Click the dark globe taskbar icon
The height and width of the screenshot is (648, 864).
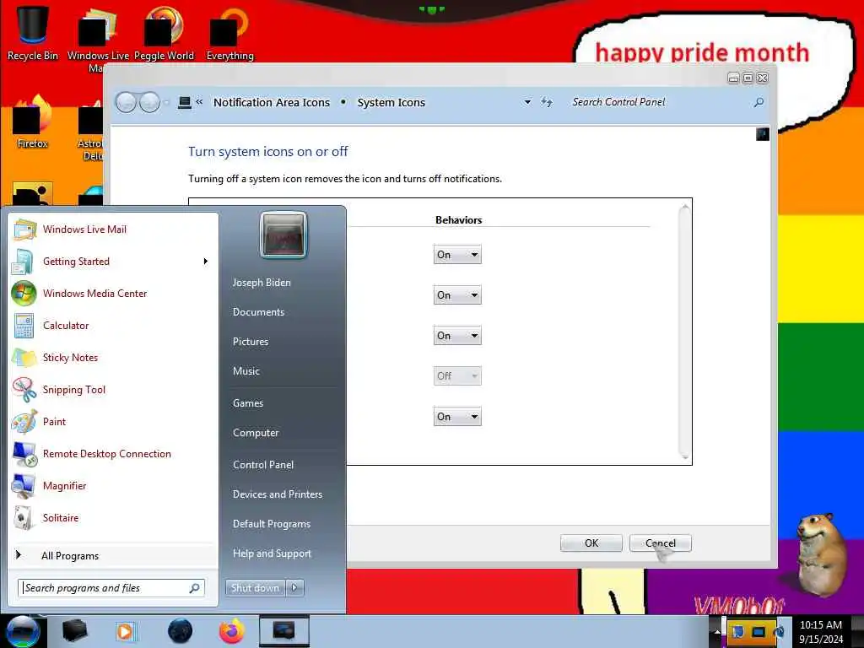tap(180, 631)
